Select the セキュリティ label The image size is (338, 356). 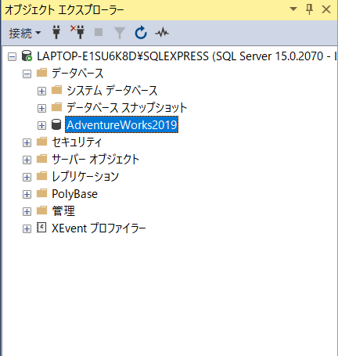[x=77, y=142]
